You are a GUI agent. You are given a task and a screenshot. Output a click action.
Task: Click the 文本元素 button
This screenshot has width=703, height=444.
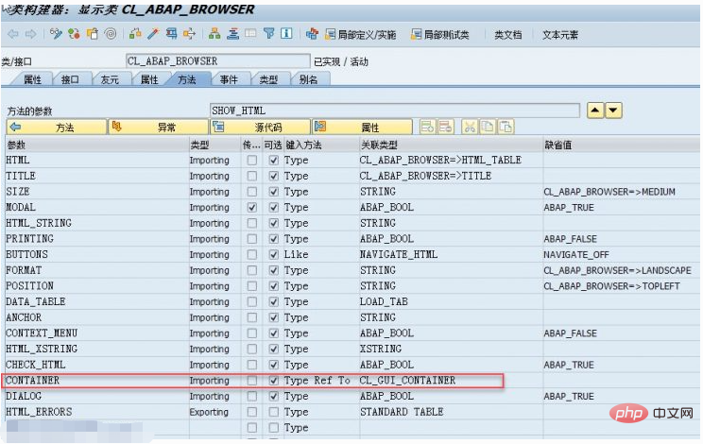click(560, 35)
